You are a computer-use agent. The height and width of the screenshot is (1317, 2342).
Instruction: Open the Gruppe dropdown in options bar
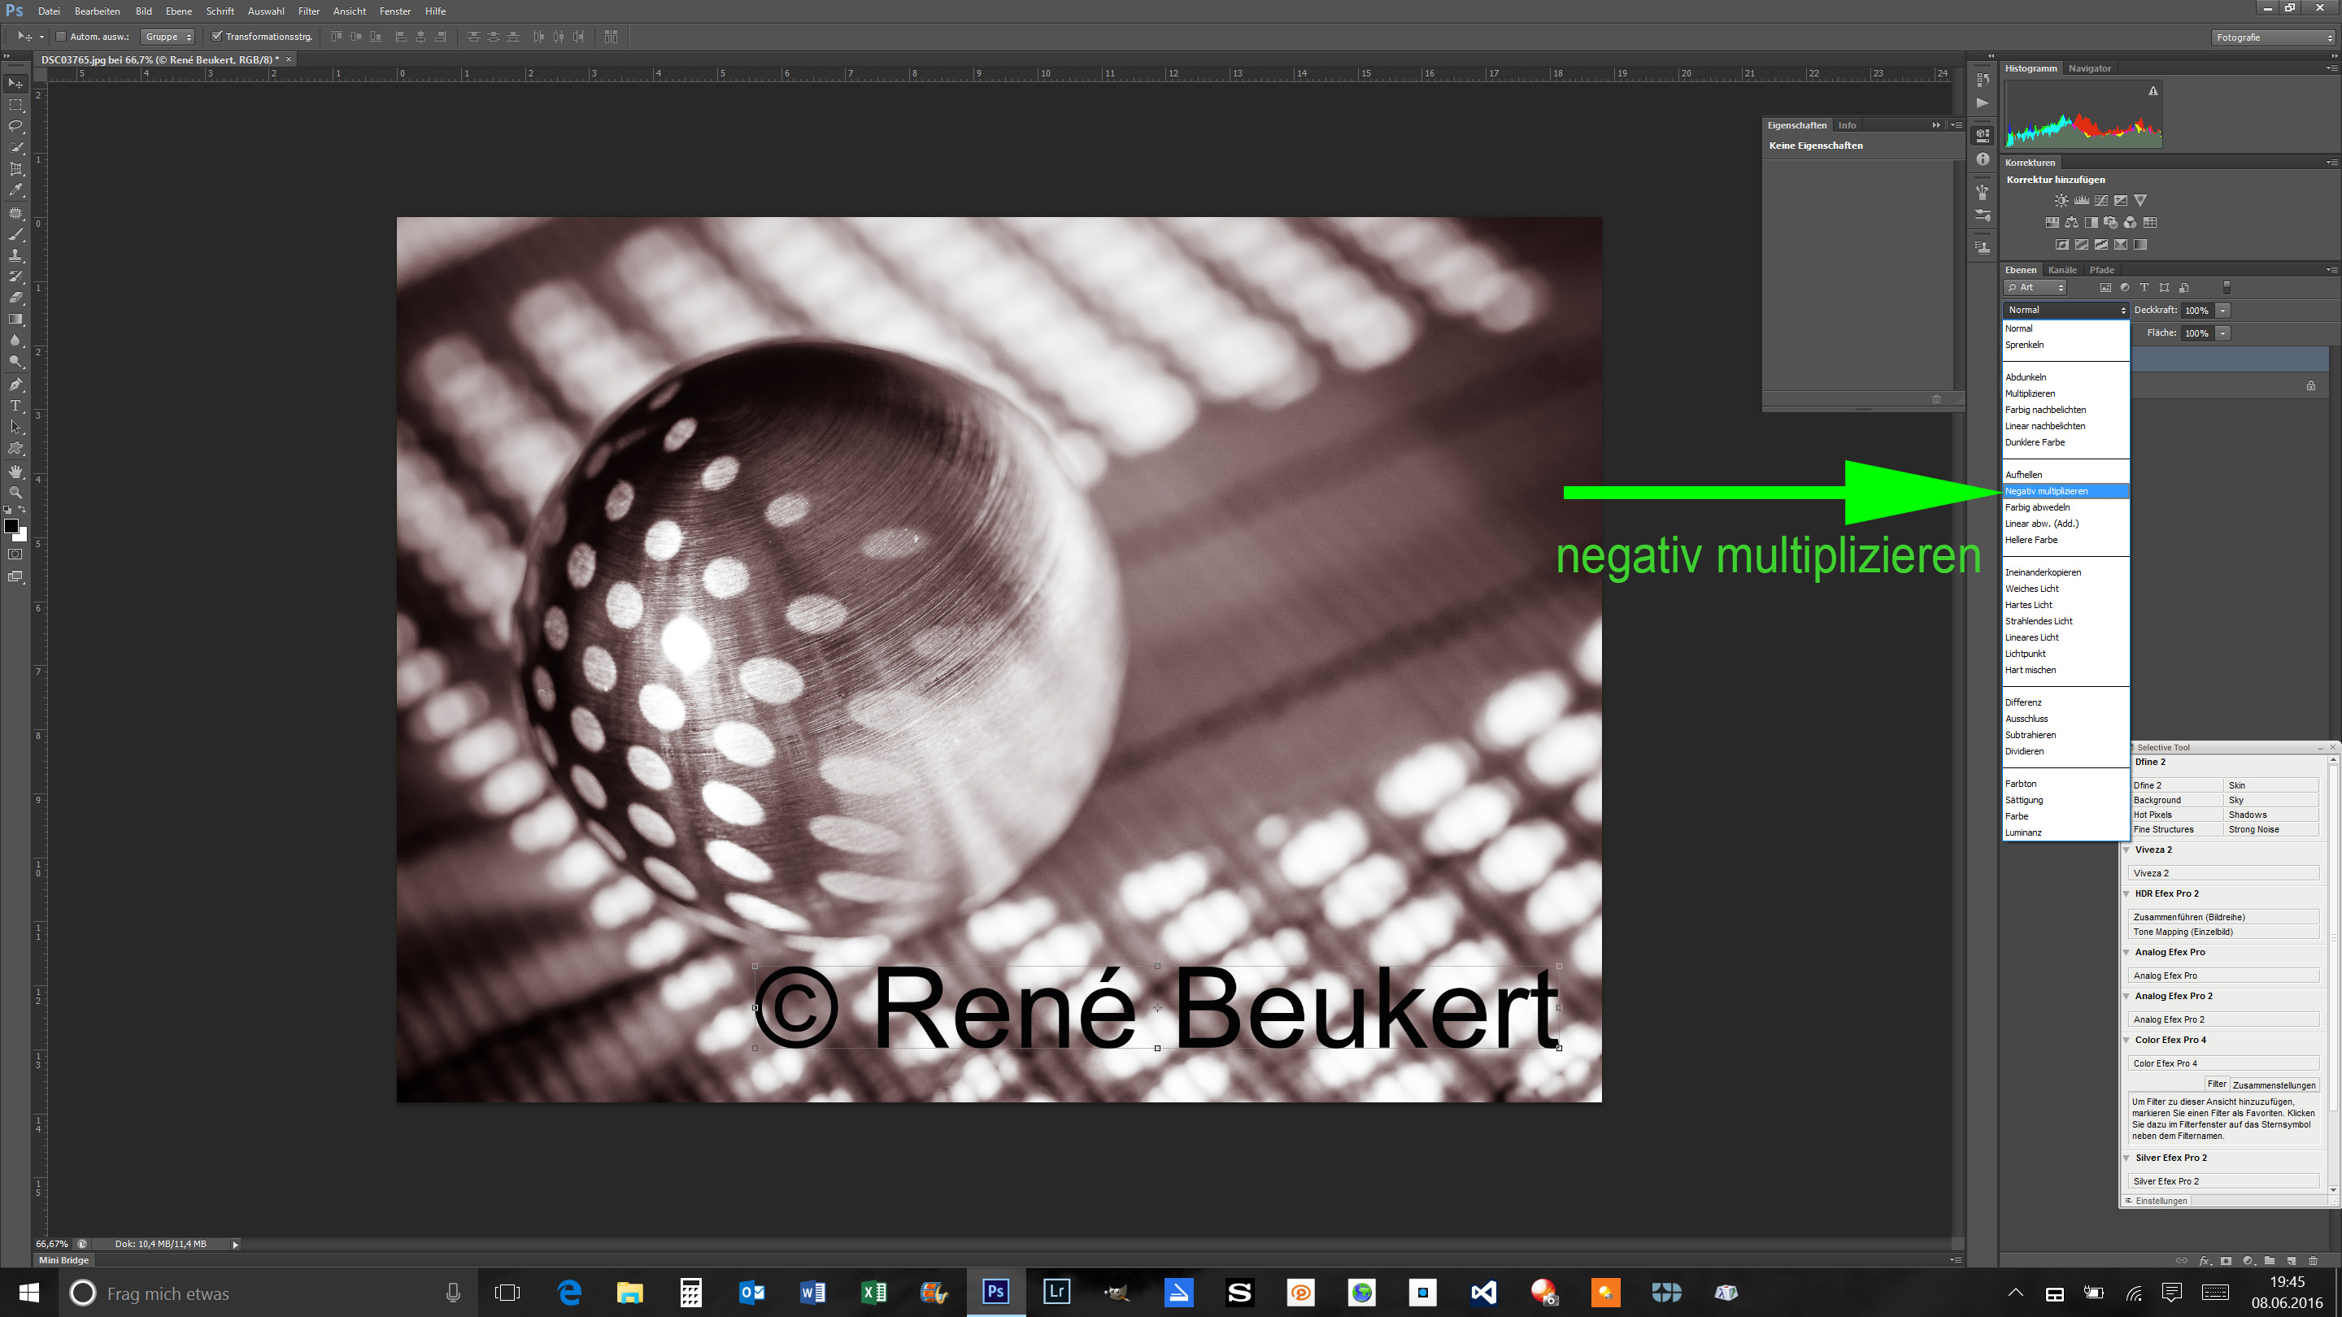(x=168, y=37)
